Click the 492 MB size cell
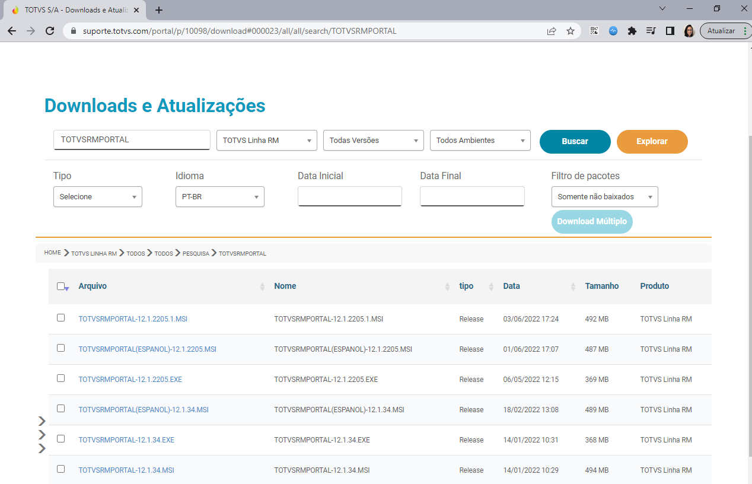 tap(597, 319)
